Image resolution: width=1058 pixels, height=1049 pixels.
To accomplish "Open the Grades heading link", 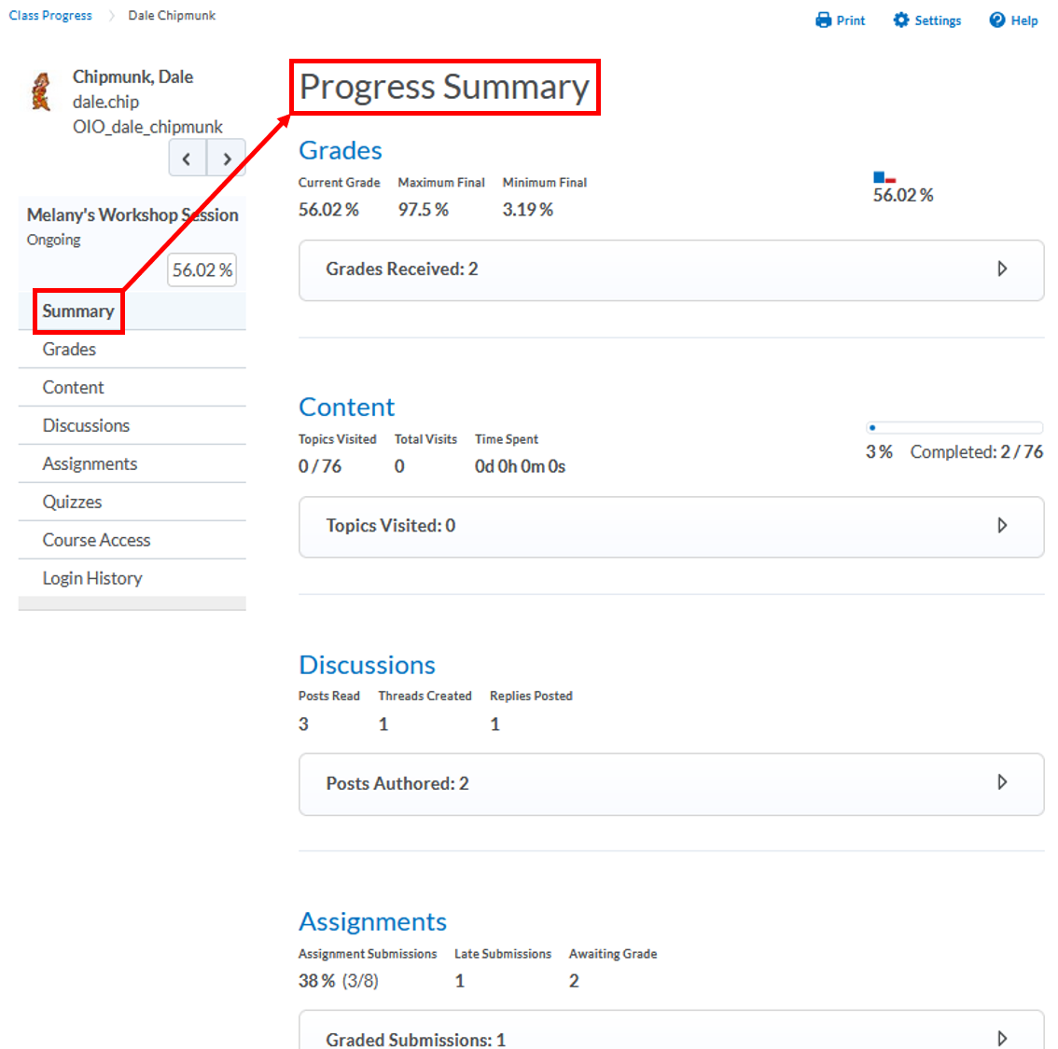I will coord(341,150).
